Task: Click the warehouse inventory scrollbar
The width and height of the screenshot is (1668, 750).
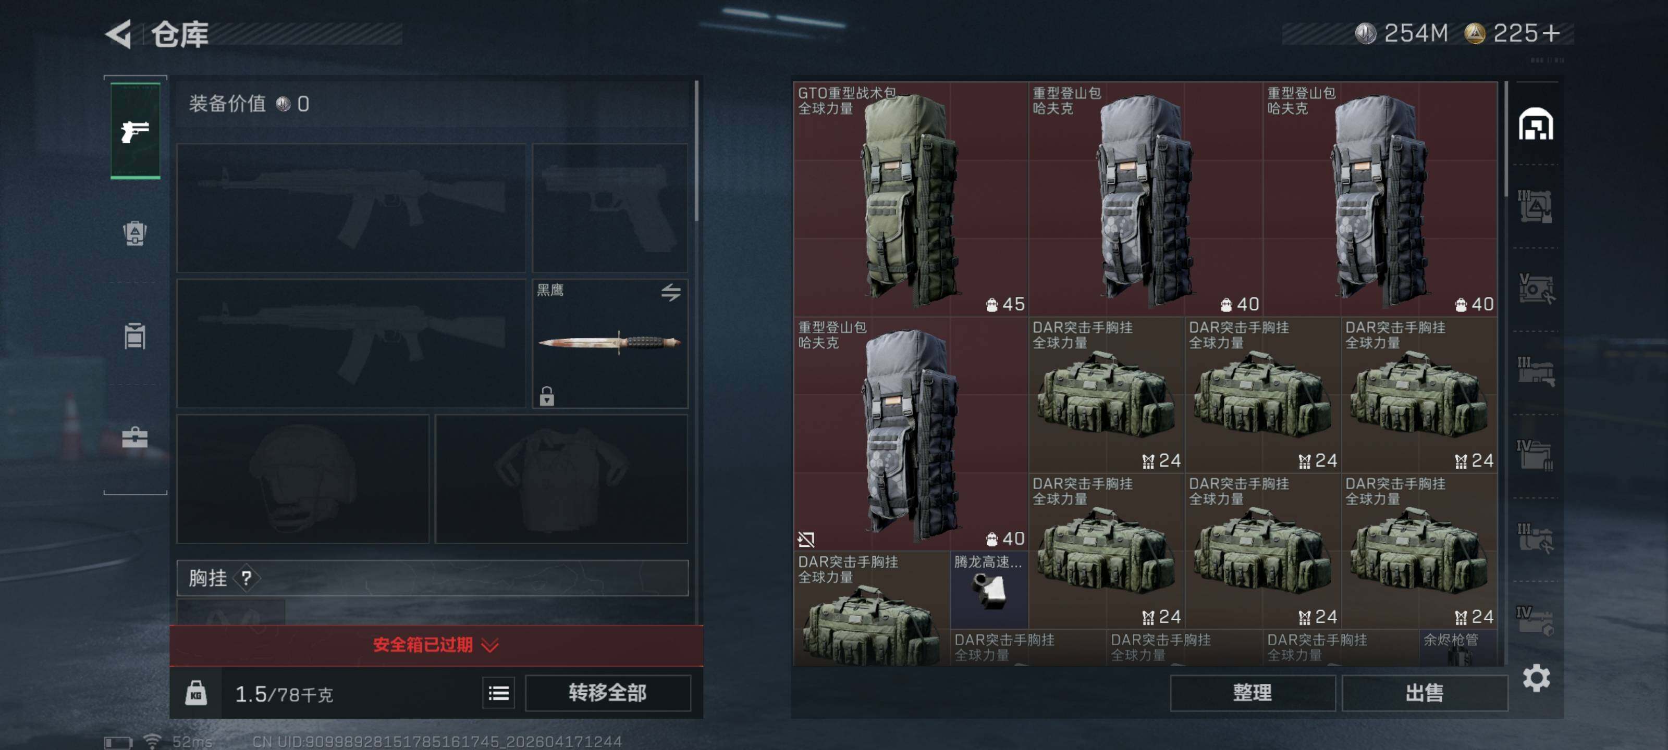Action: 1506,139
